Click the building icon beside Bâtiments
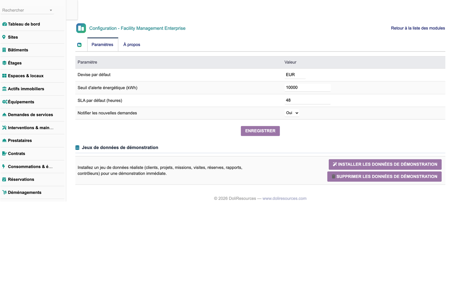Viewport: 455px width, 281px height. tap(4, 50)
